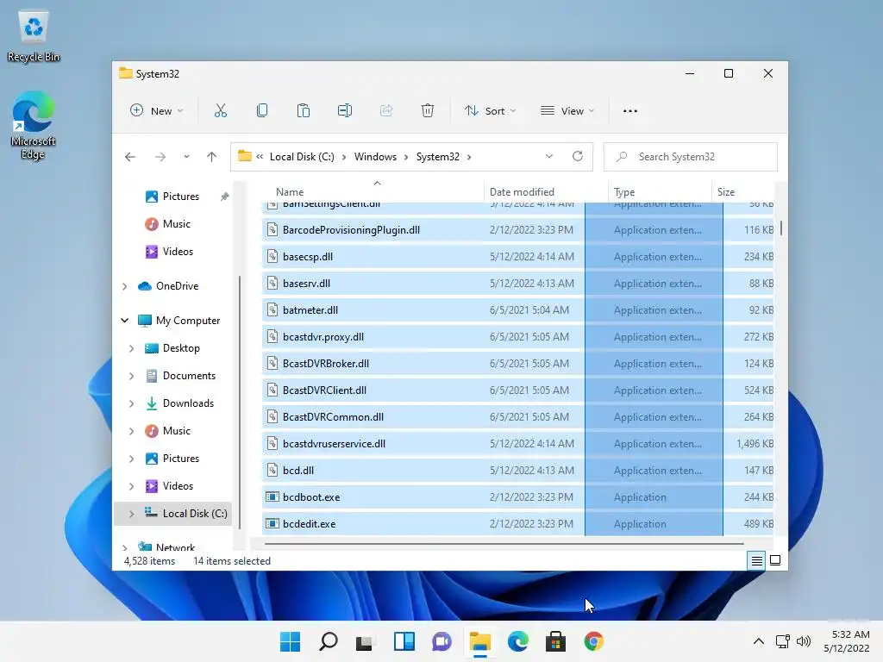
Task: Click System32 in the address breadcrumb
Action: (437, 157)
